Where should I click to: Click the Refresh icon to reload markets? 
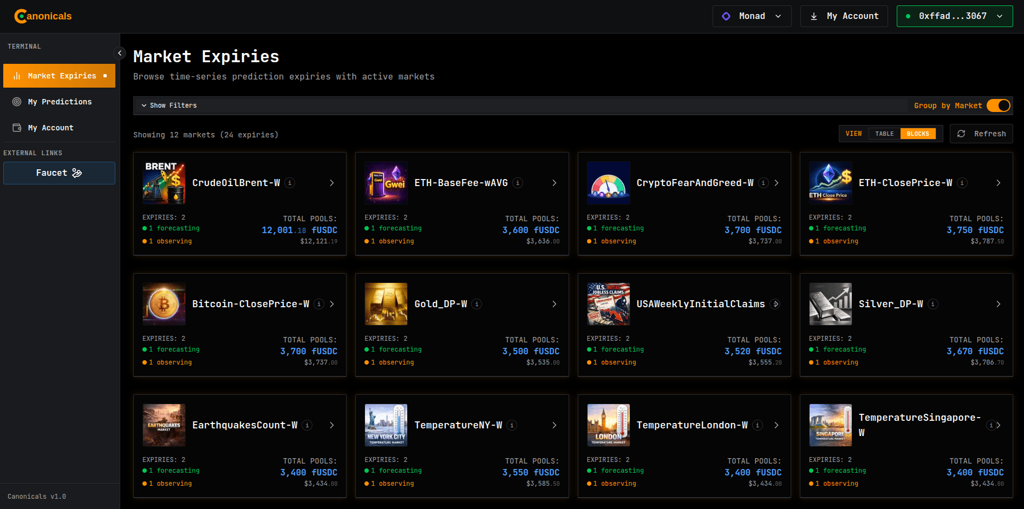[962, 134]
